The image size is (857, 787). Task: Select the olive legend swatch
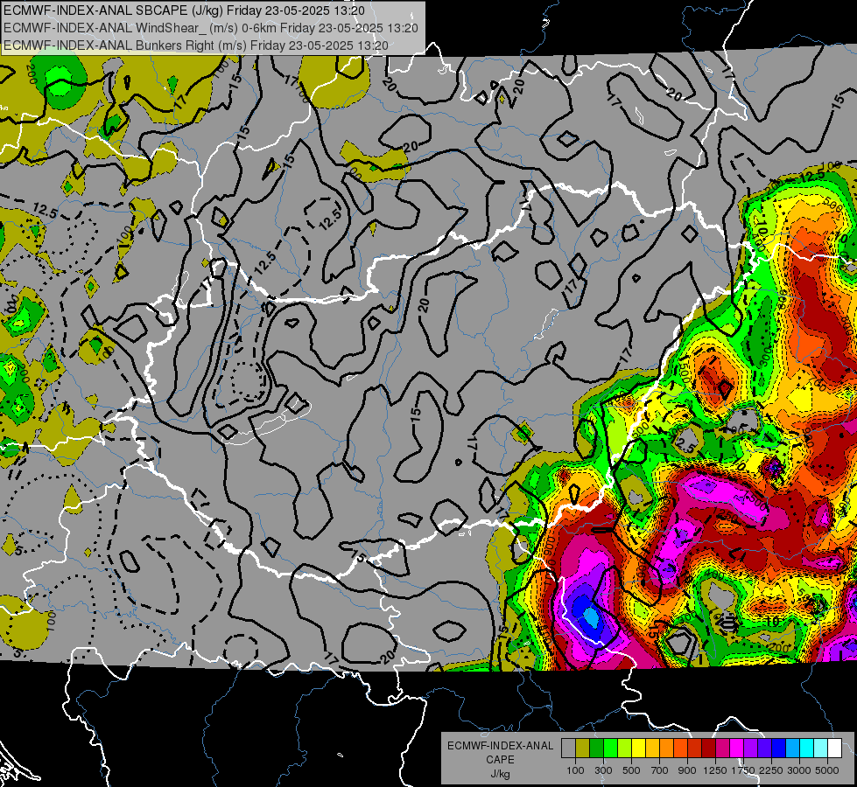click(583, 749)
